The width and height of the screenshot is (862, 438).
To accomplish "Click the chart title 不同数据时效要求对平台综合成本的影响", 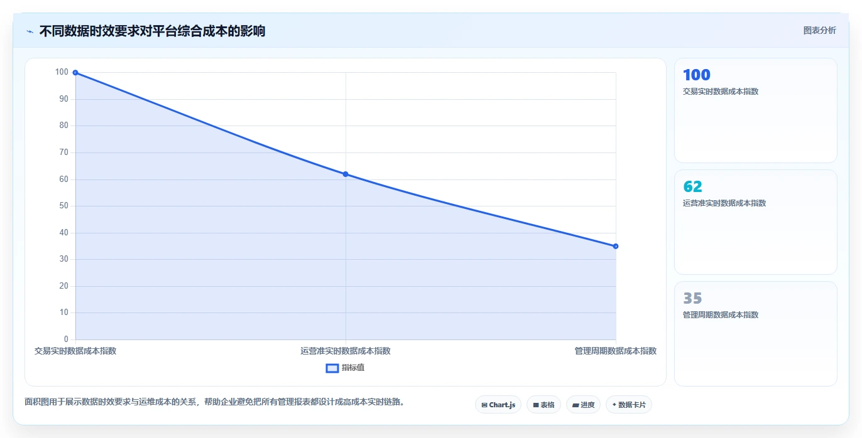I will tap(152, 31).
